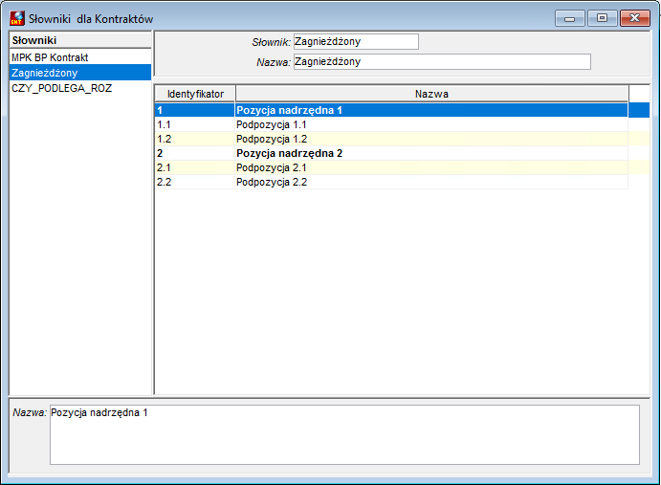Click the application icon in title bar
Screen dimensions: 661x485
pyautogui.click(x=17, y=18)
